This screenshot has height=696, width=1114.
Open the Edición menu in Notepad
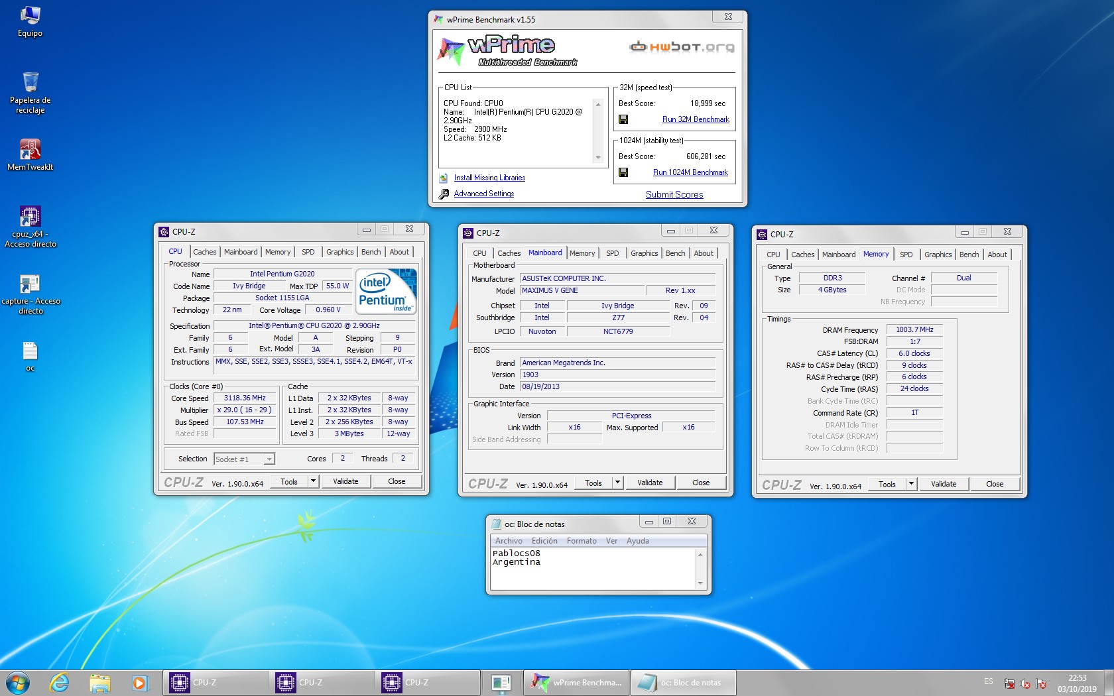[x=544, y=541]
